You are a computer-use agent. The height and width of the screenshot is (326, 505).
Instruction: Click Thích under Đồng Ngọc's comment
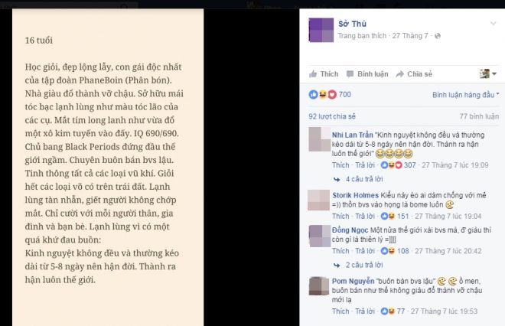point(340,251)
